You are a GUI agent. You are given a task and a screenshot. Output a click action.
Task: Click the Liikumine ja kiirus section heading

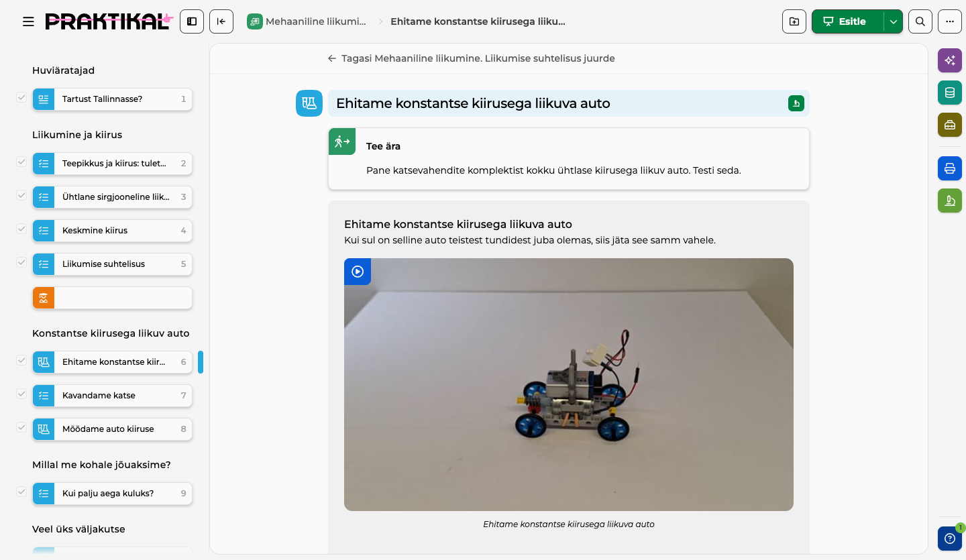click(x=77, y=135)
